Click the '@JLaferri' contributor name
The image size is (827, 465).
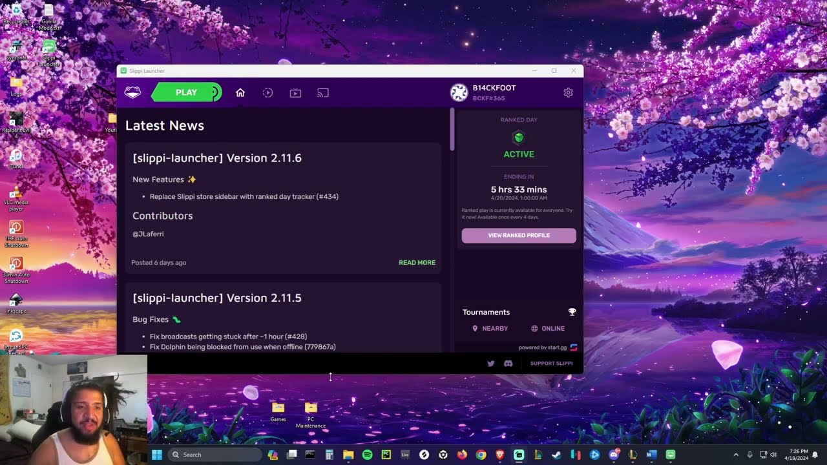[148, 234]
